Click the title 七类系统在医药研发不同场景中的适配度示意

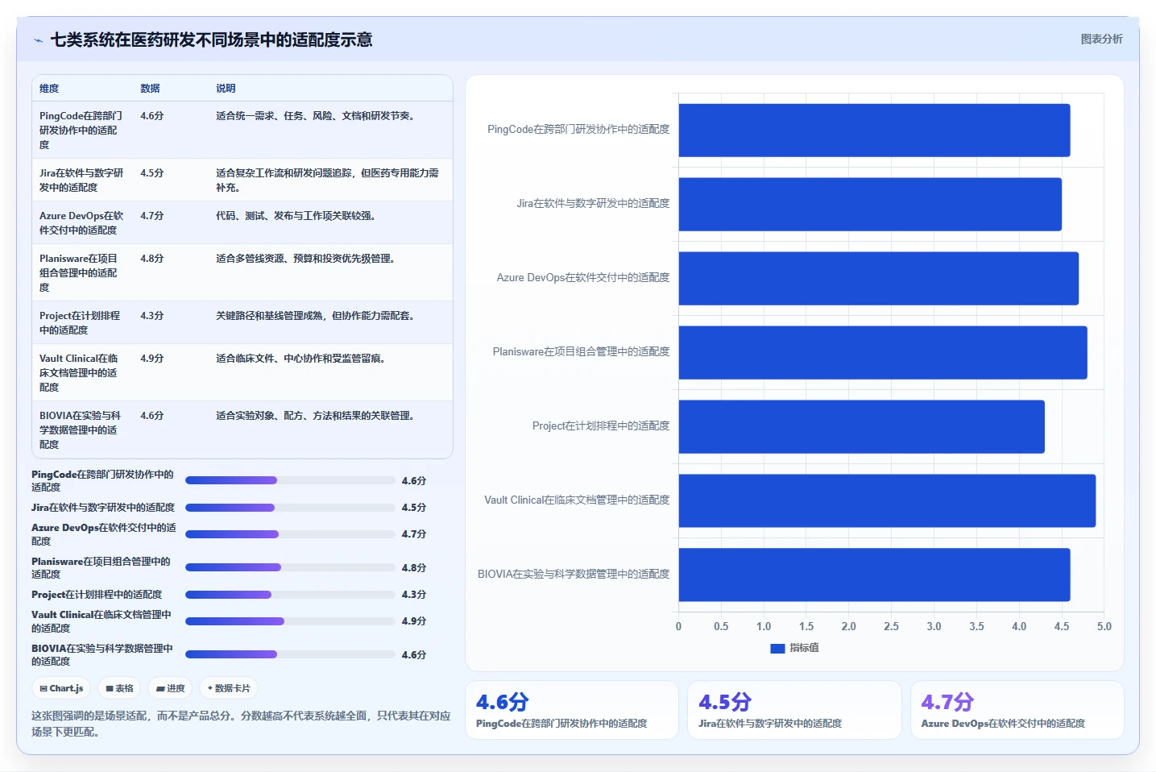click(212, 40)
